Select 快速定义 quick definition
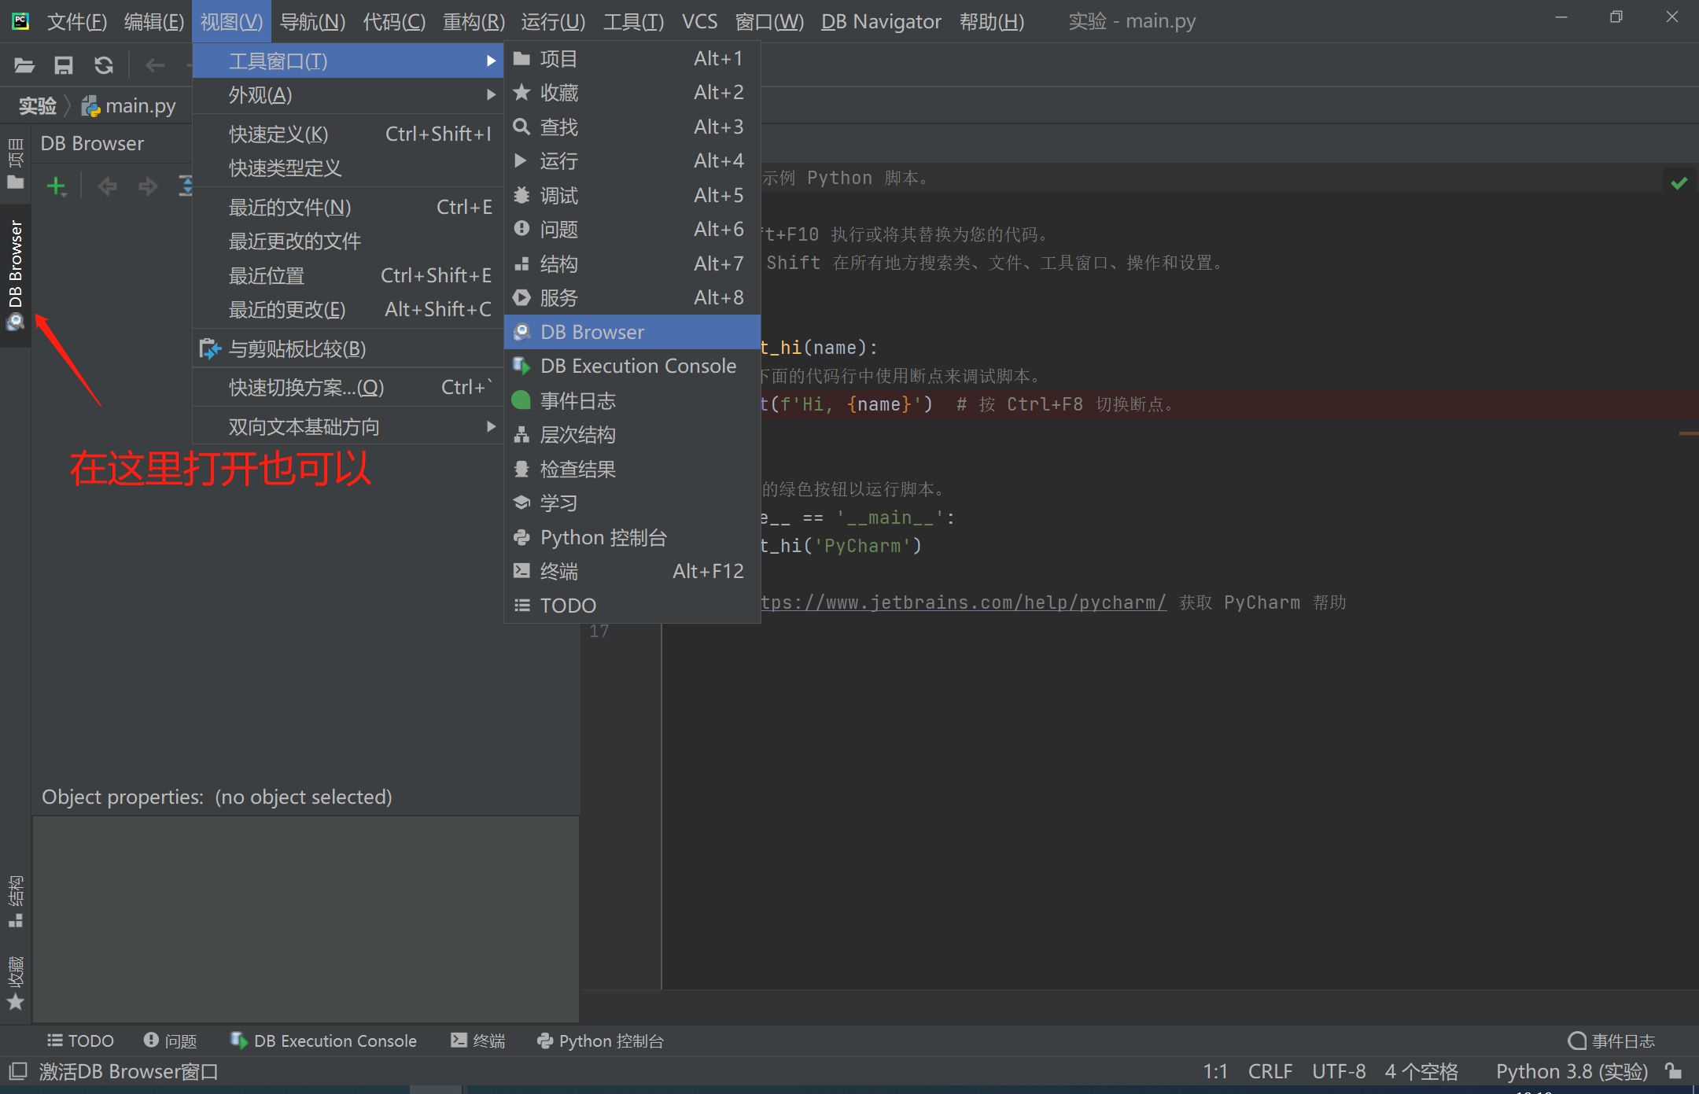The width and height of the screenshot is (1699, 1094). (x=348, y=134)
